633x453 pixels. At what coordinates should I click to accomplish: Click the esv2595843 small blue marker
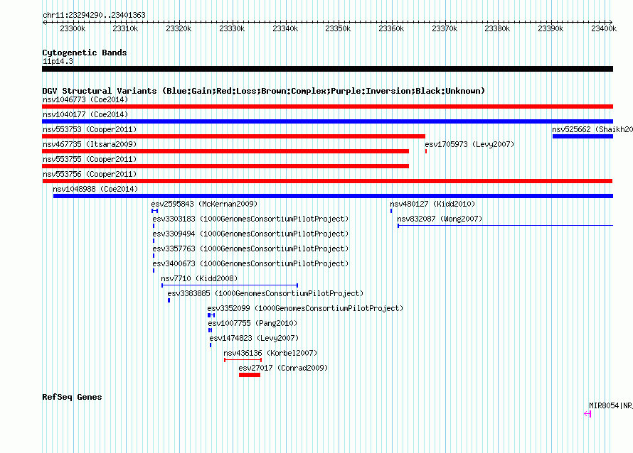pyautogui.click(x=154, y=211)
